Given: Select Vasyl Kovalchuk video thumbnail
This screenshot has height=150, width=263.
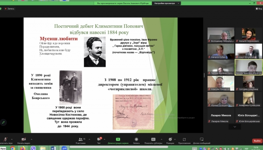Looking at the screenshot, I should (x=249, y=51).
